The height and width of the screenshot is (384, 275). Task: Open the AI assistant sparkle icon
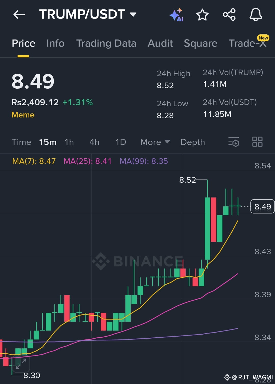pos(176,15)
